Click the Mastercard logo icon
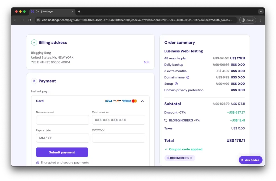This screenshot has width=276, height=181. pos(134,101)
